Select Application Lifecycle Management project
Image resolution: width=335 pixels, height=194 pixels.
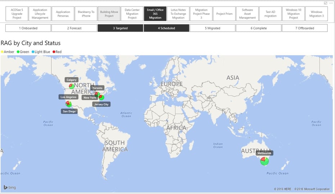(x=40, y=14)
